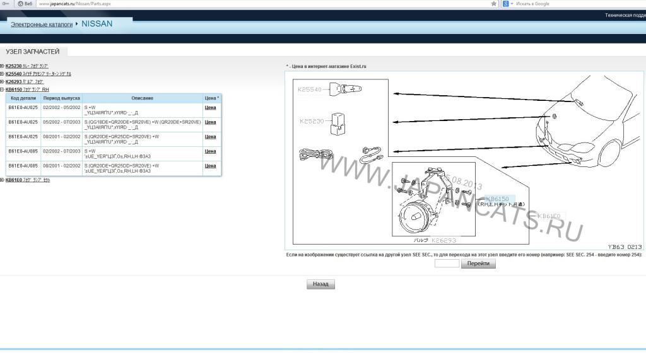This screenshot has height=353, width=646.
Task: Click the 'Назад' button
Action: pyautogui.click(x=320, y=284)
